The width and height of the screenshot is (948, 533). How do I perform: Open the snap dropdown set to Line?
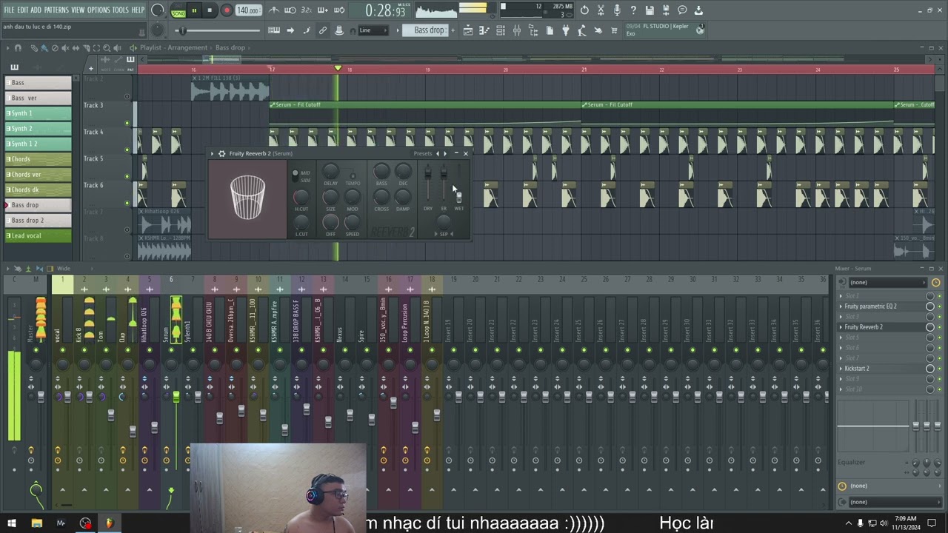pos(373,30)
